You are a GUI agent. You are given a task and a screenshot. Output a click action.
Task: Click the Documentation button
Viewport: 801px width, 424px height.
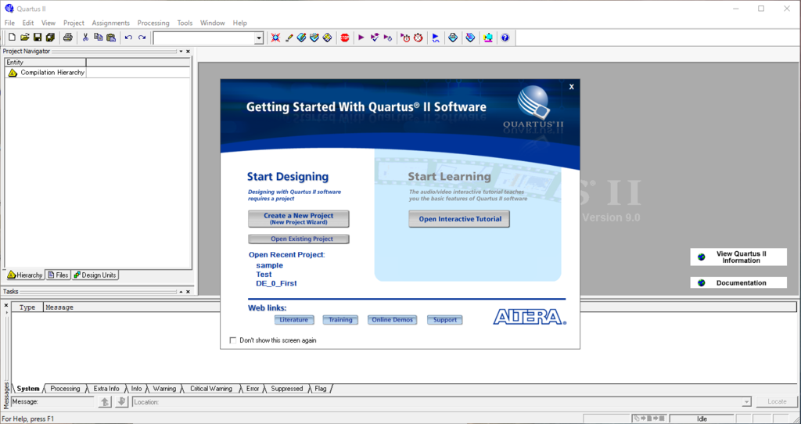click(738, 282)
